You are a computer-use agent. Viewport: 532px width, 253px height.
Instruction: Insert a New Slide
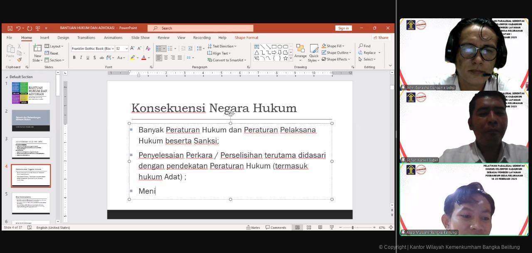point(37,49)
